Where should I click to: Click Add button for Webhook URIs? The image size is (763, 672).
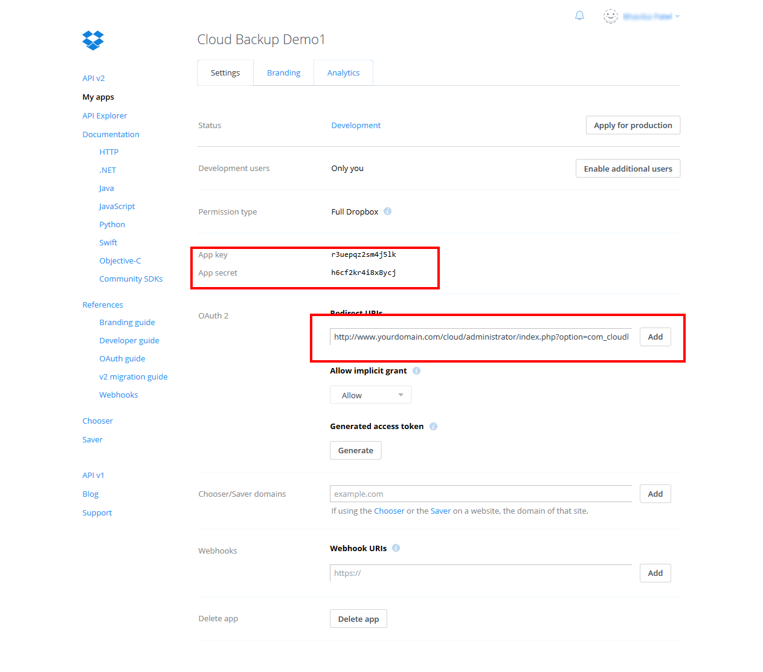pos(655,573)
